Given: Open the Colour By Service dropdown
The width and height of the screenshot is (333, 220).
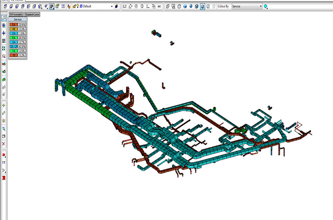Looking at the screenshot, I should (261, 6).
